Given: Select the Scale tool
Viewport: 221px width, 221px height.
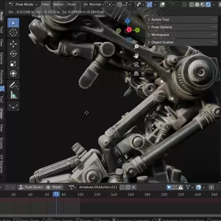Looking at the screenshot, I should pyautogui.click(x=13, y=64).
